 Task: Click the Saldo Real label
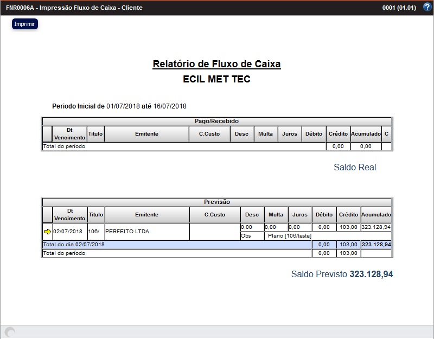(354, 168)
